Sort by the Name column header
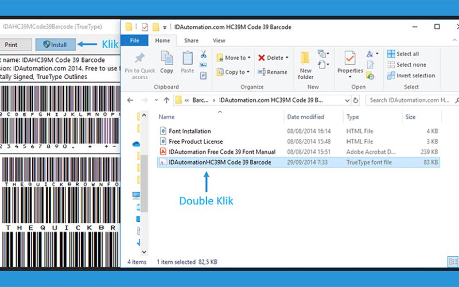 [x=166, y=117]
